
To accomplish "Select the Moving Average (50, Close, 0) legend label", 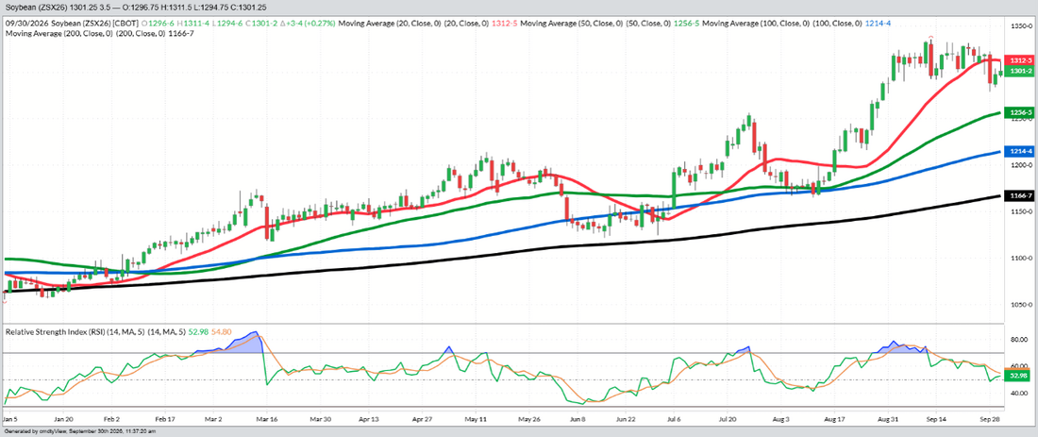I will point(571,24).
